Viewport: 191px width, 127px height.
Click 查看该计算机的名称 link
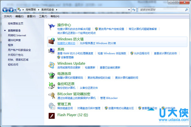pos(165,53)
